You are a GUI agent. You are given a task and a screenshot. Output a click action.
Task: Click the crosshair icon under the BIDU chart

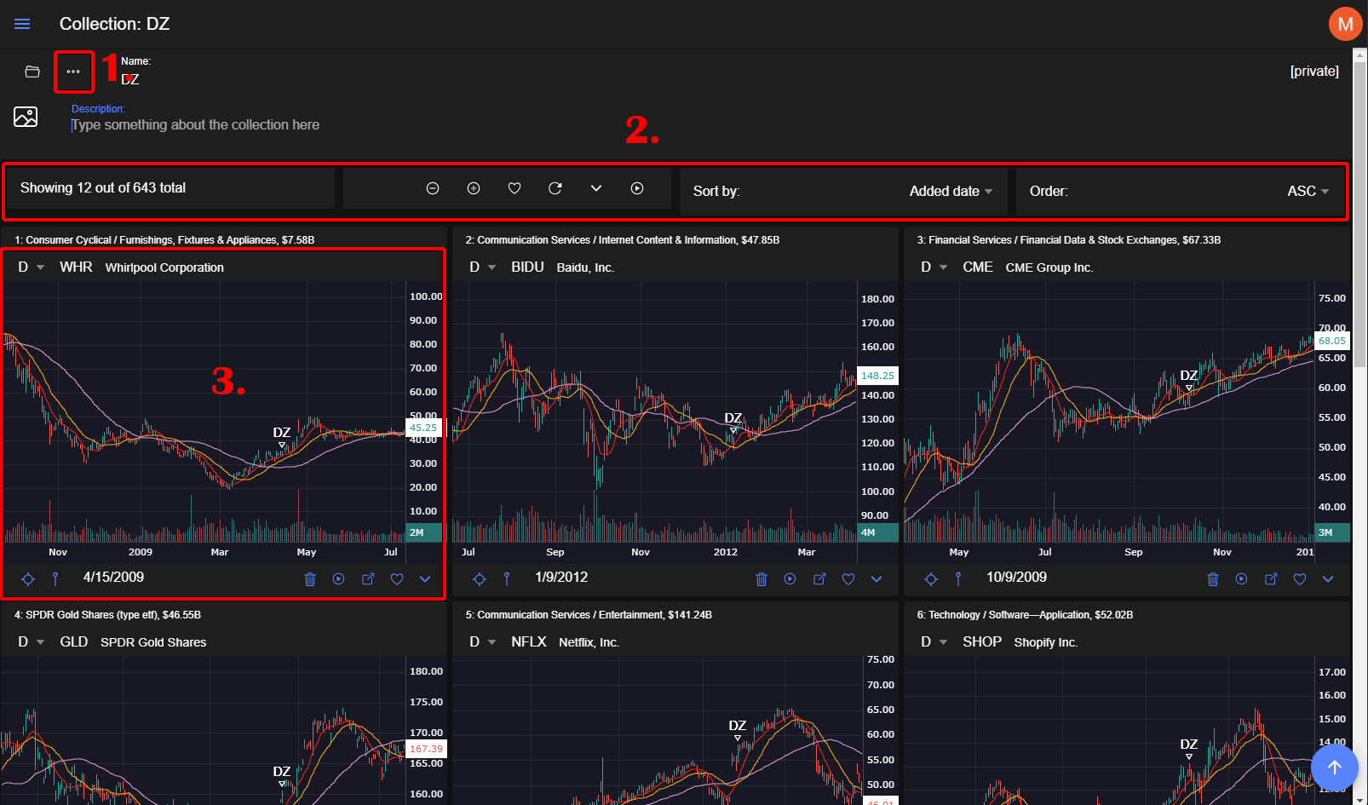click(x=480, y=579)
